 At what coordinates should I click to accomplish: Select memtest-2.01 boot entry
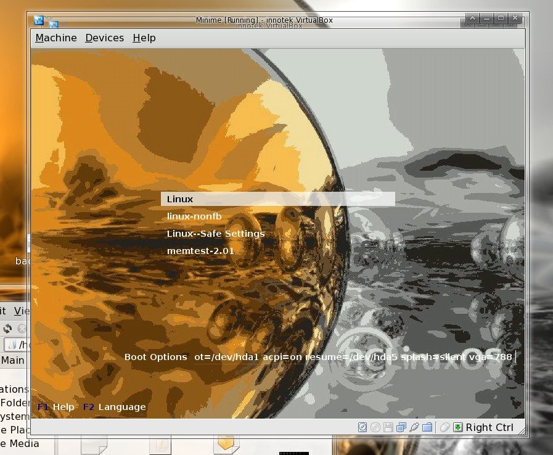pyautogui.click(x=200, y=251)
